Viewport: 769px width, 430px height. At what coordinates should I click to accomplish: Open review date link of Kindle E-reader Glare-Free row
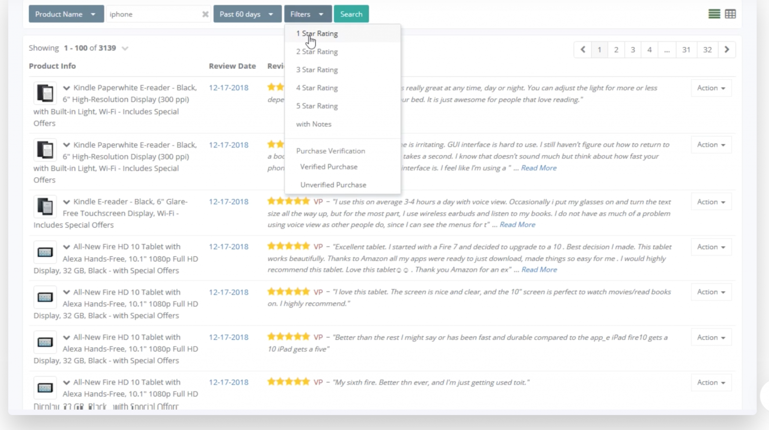pyautogui.click(x=229, y=202)
